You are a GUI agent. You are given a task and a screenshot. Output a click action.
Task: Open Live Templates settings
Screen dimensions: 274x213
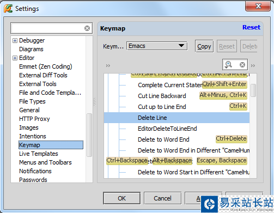(x=39, y=154)
